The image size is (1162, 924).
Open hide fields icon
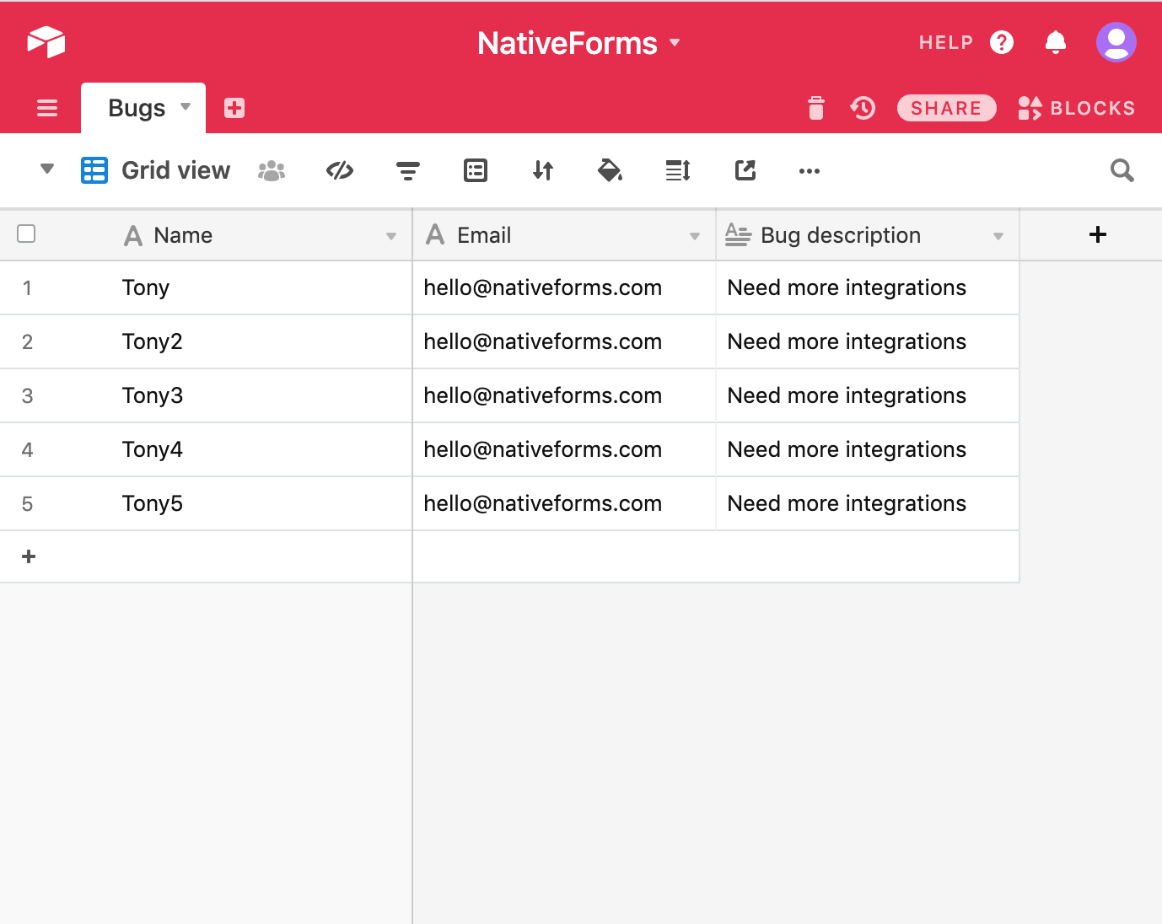[x=340, y=170]
